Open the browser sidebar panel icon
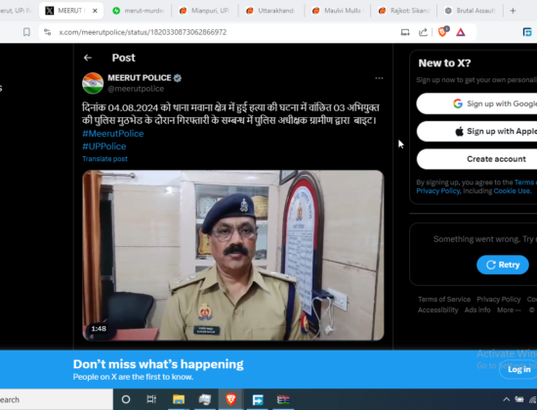 (x=527, y=32)
